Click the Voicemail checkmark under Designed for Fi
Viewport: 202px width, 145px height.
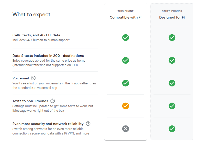pos(172,83)
